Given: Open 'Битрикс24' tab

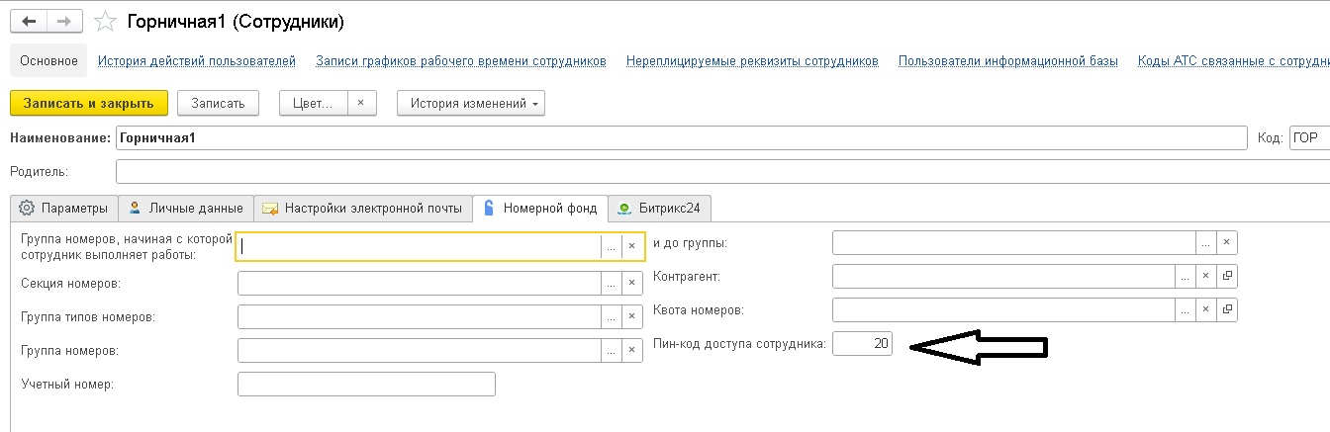Looking at the screenshot, I should pos(659,208).
